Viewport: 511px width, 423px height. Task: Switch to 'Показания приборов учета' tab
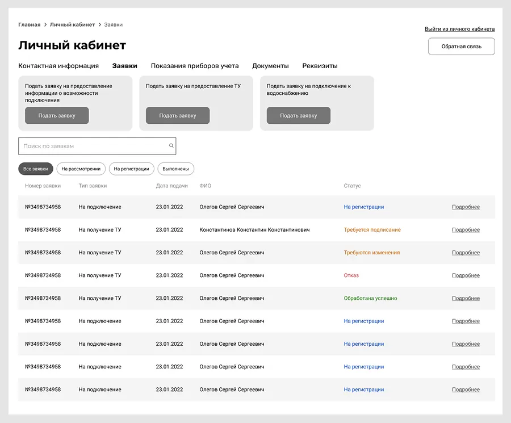195,66
